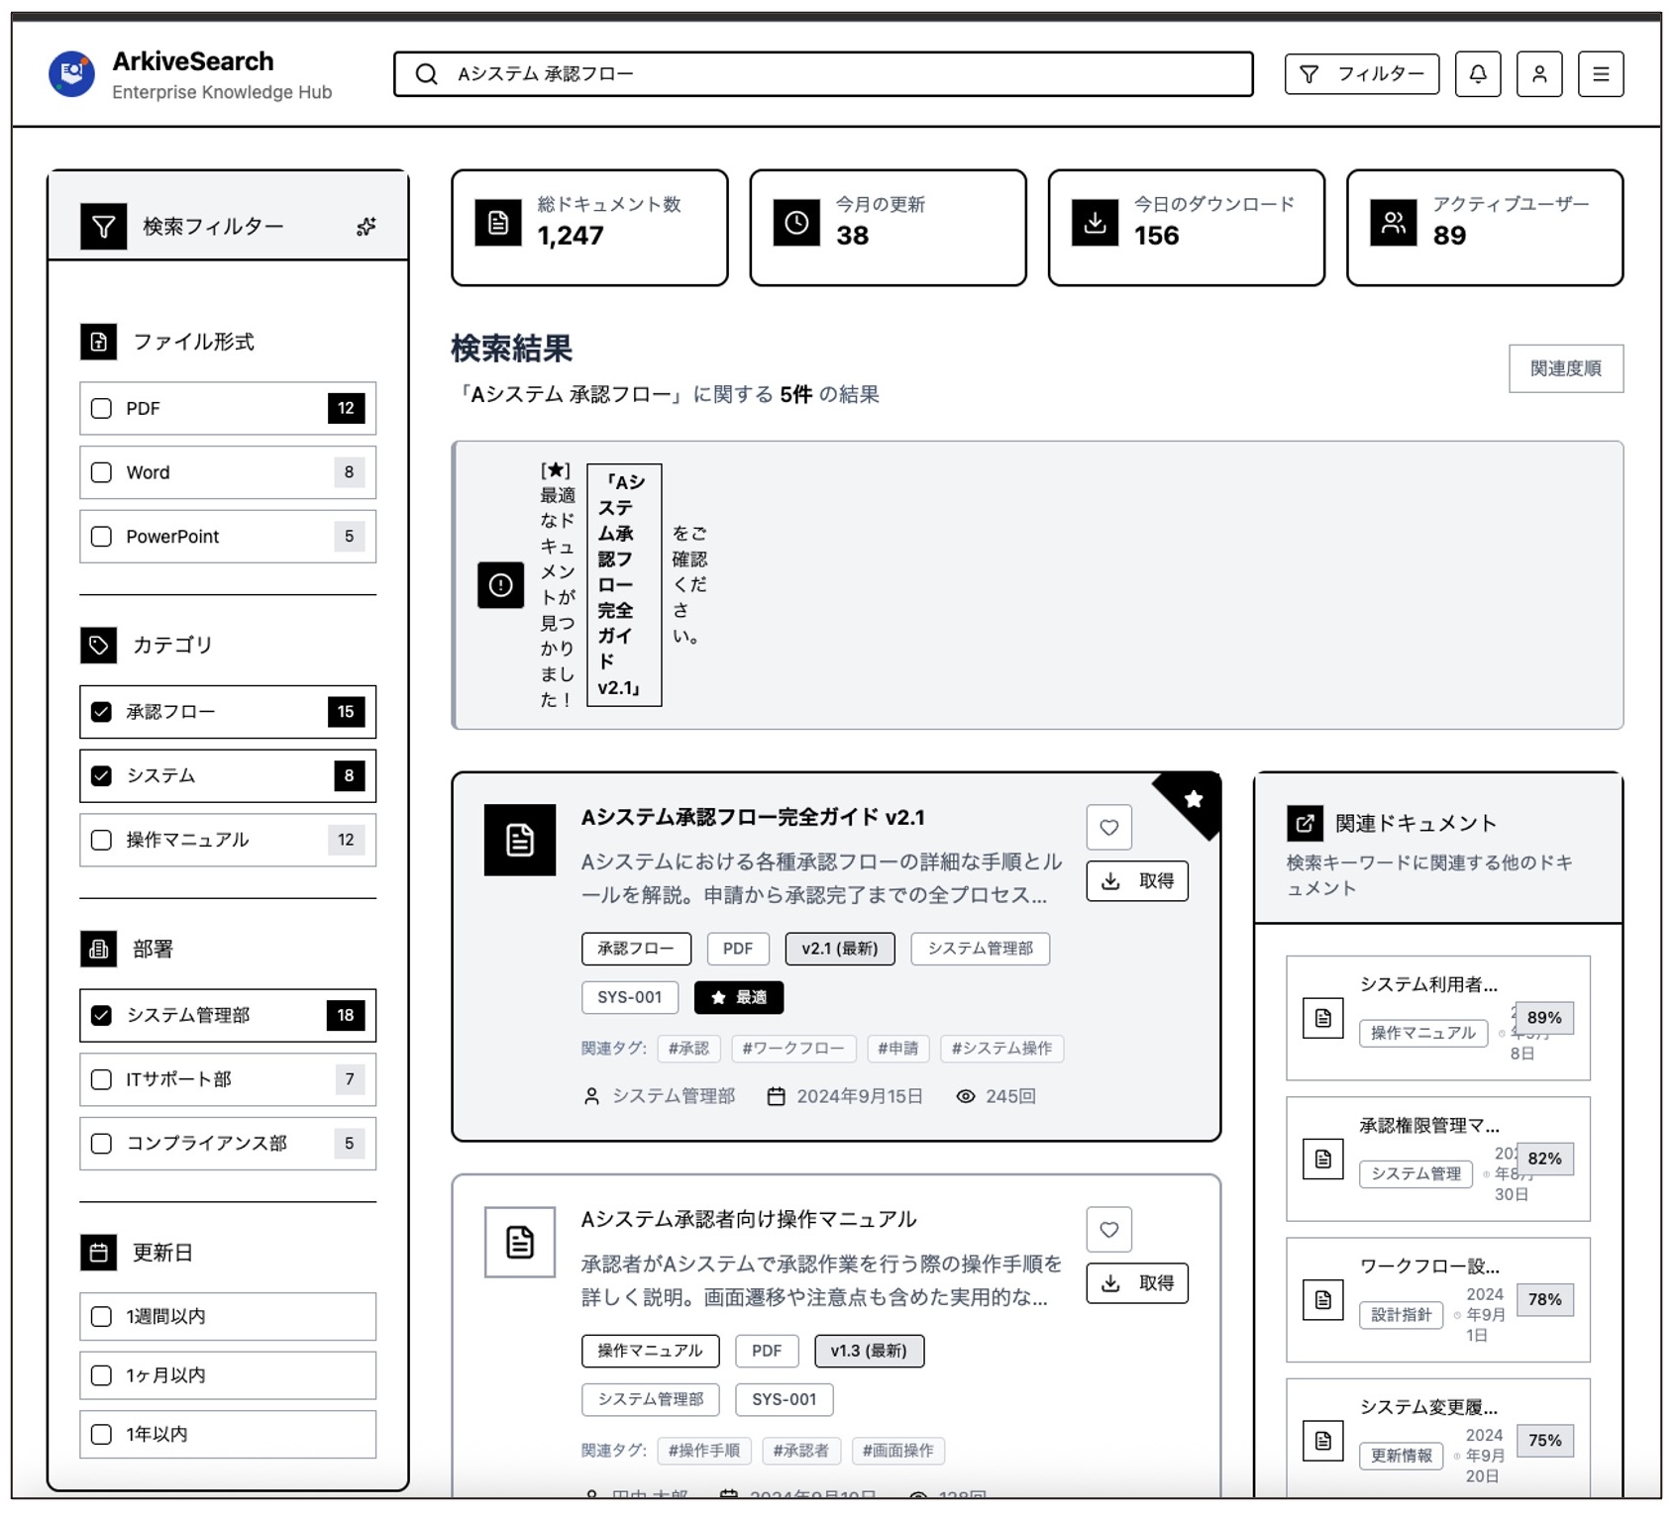This screenshot has width=1677, height=1517.
Task: Click the ArkiveSearch logo icon
Action: [71, 74]
